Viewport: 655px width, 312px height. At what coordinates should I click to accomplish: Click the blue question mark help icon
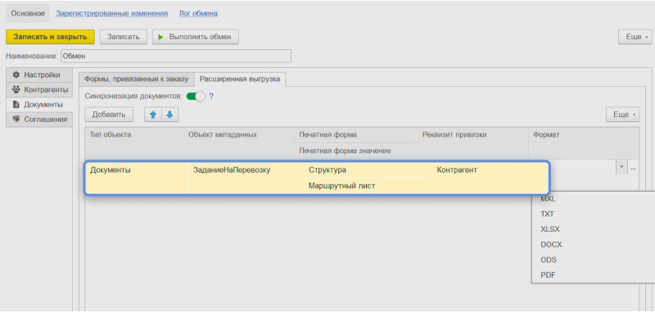point(211,96)
